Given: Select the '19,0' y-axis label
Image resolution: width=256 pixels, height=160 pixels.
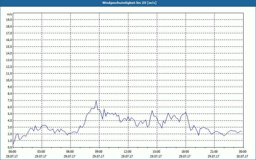Looking at the screenshot, I should [x=9, y=20].
